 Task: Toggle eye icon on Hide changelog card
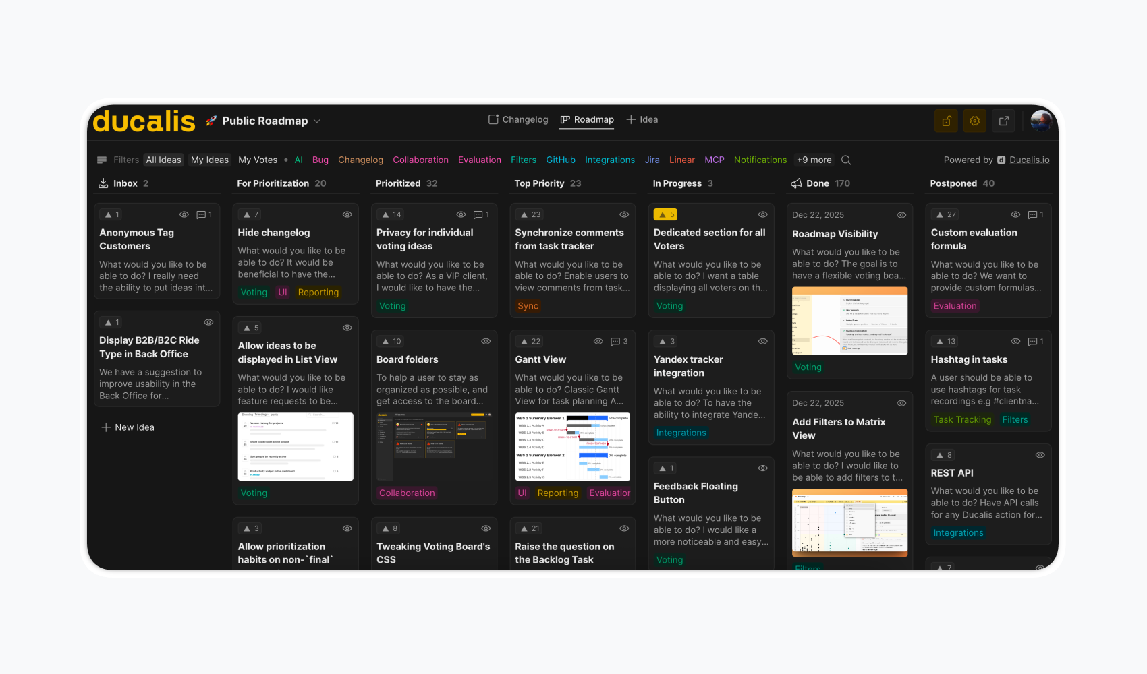click(347, 214)
